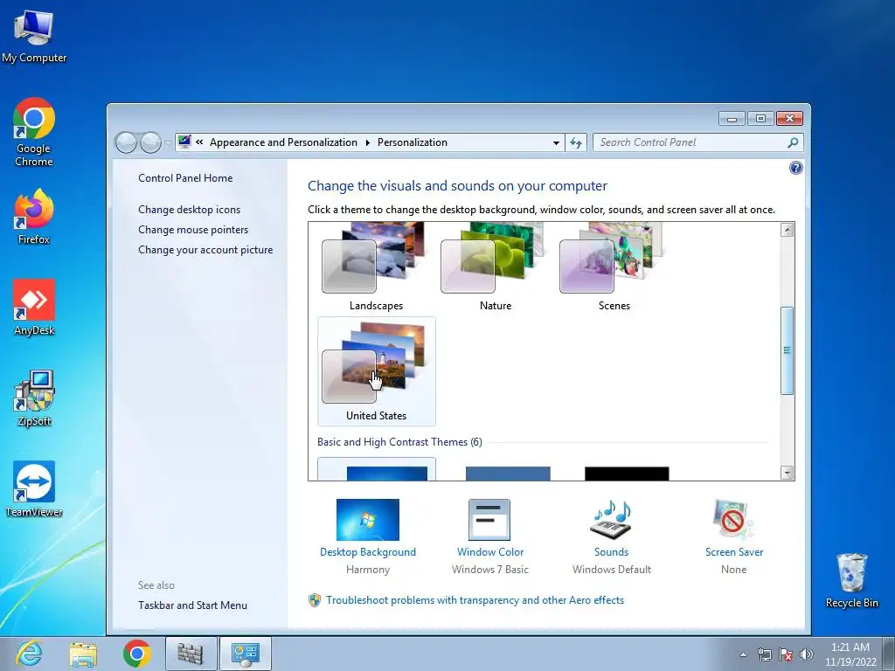
Task: Open the address bar history dropdown
Action: (x=556, y=142)
